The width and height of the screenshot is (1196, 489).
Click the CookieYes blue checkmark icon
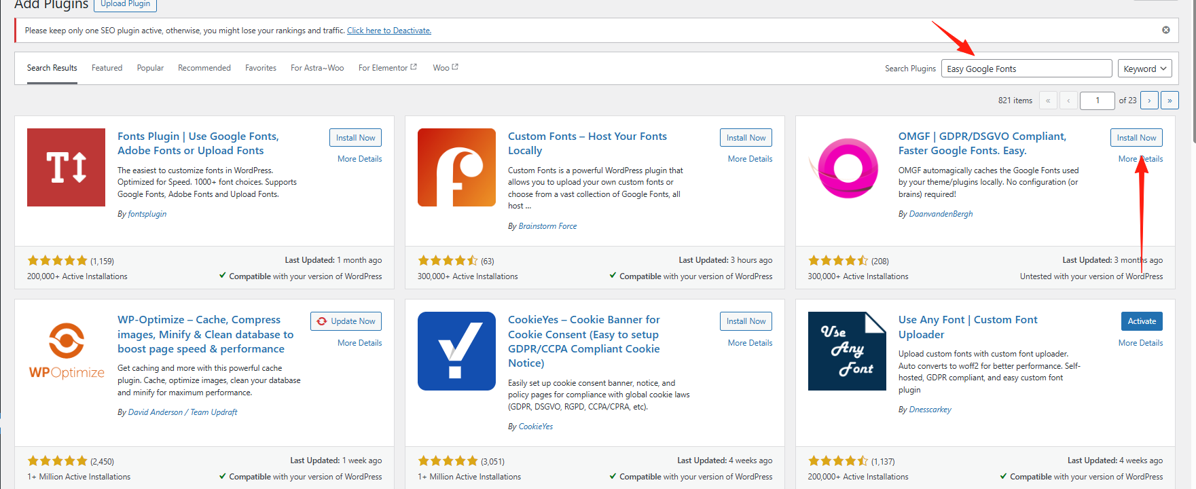pyautogui.click(x=456, y=351)
